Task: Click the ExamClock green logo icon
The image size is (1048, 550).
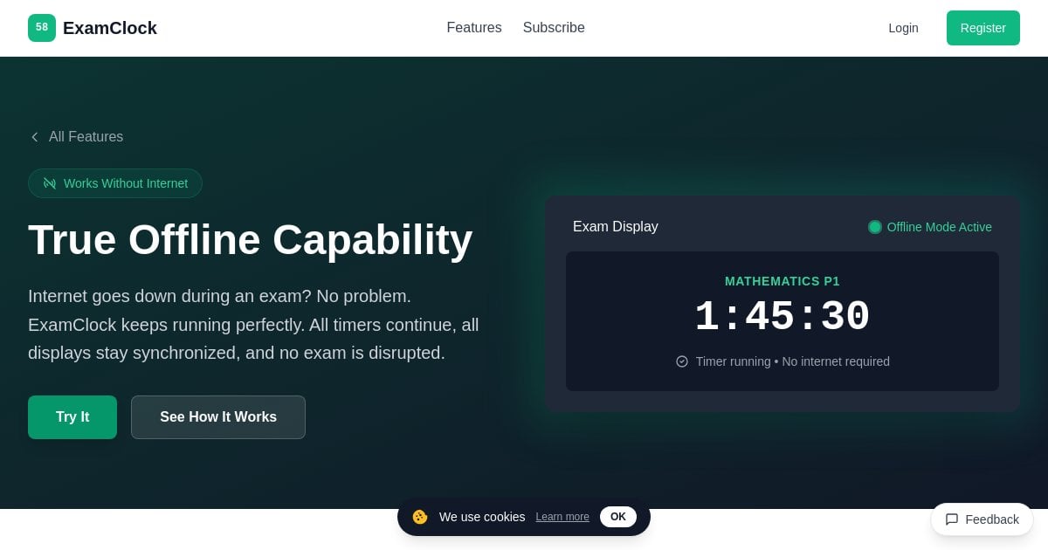Action: pos(42,28)
